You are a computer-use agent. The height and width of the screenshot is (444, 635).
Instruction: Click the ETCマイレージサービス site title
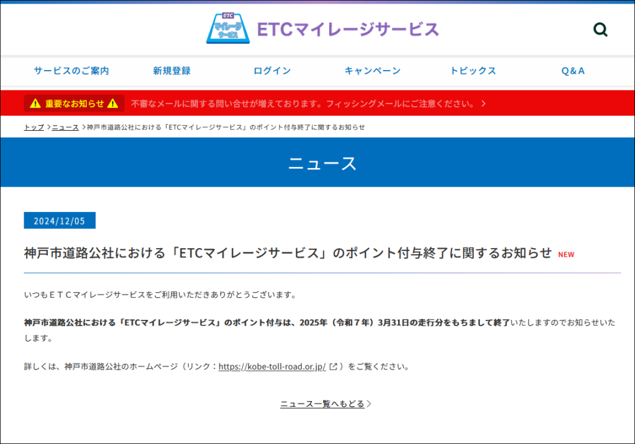(348, 29)
